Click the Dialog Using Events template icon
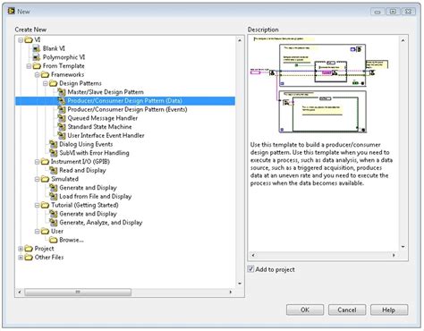The width and height of the screenshot is (424, 331). (x=54, y=144)
